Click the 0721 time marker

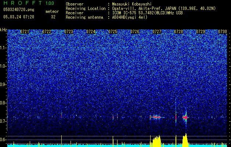(x=25, y=32)
